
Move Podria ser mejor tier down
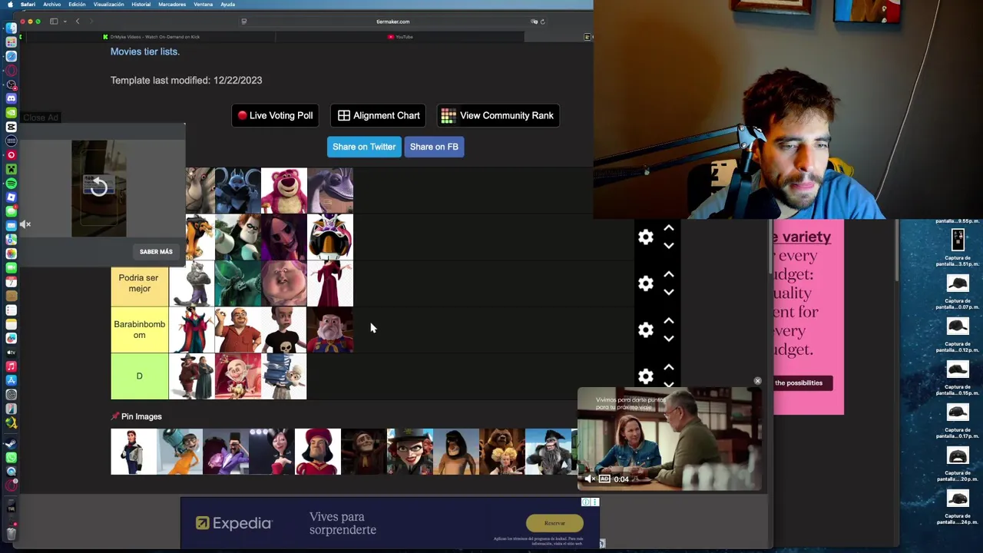669,292
